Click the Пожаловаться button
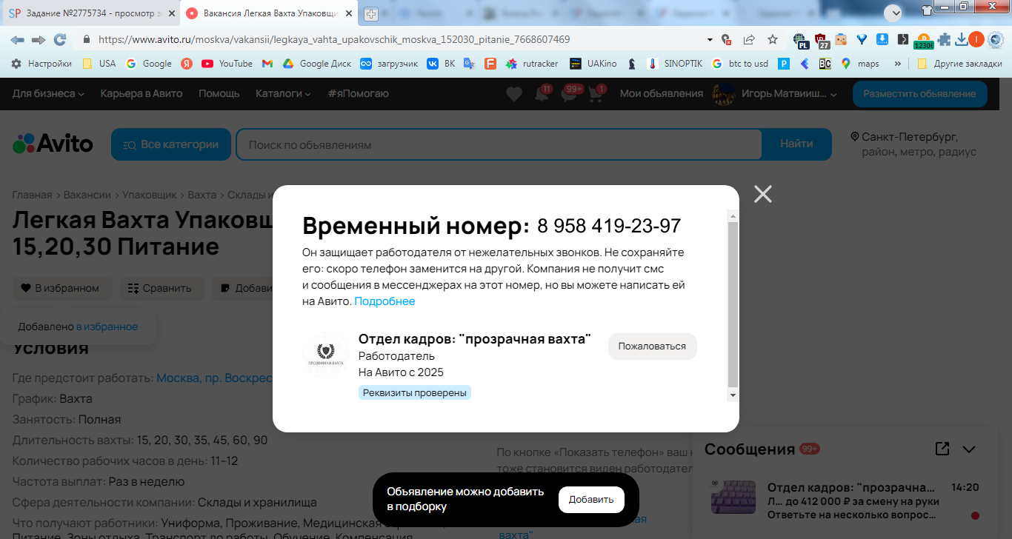Image resolution: width=1012 pixels, height=539 pixels. click(x=652, y=346)
